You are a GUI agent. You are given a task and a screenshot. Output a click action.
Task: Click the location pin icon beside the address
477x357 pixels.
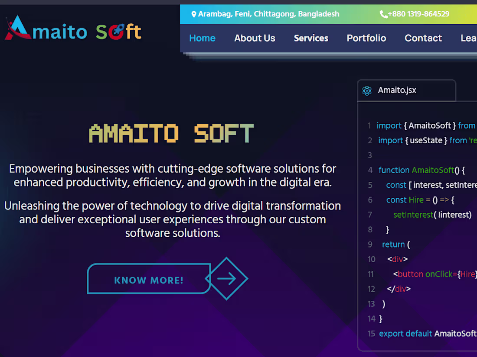[x=193, y=14]
